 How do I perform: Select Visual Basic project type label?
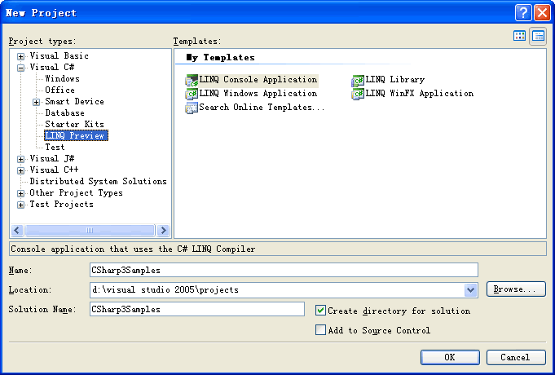(59, 56)
